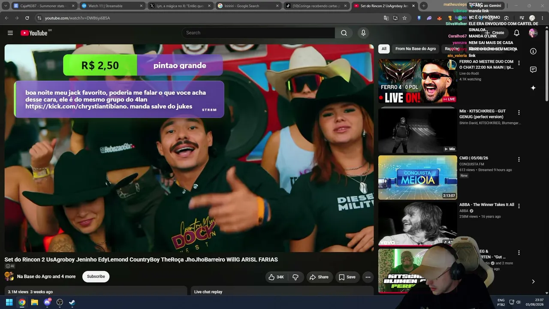Click the ENG PTB2 language indicator
Image resolution: width=549 pixels, height=309 pixels.
[x=501, y=302]
